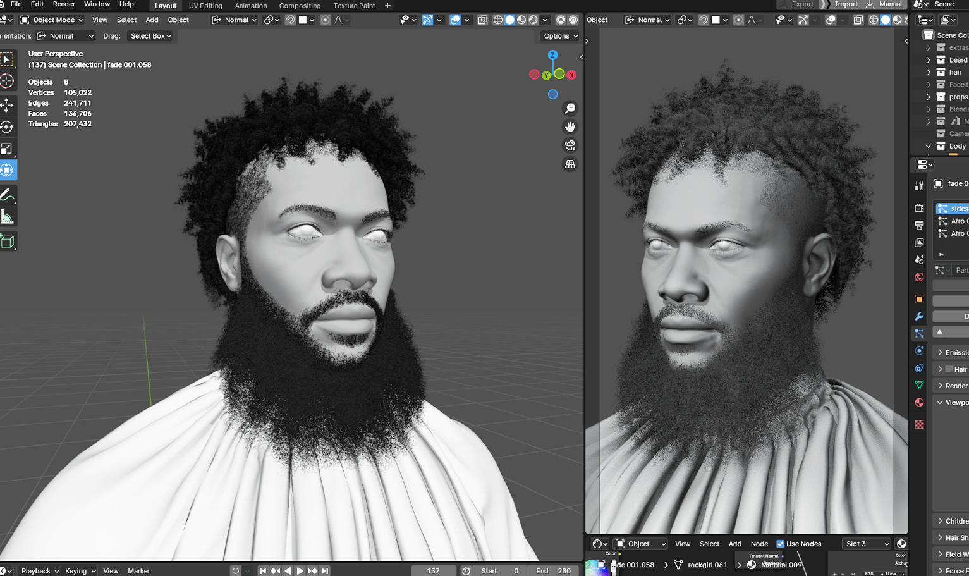Collapse the body collection in outliner

tap(929, 146)
